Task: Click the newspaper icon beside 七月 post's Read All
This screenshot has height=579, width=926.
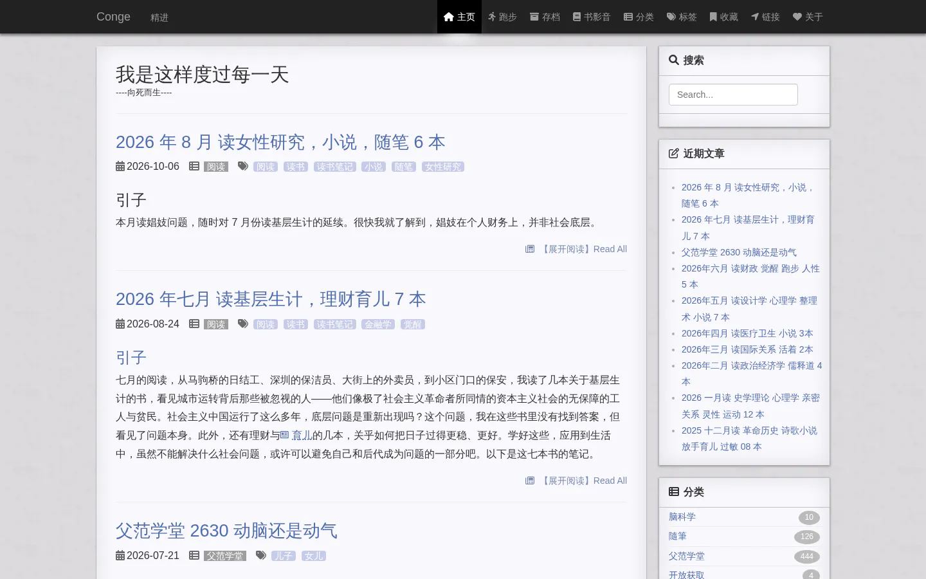Action: [x=530, y=481]
